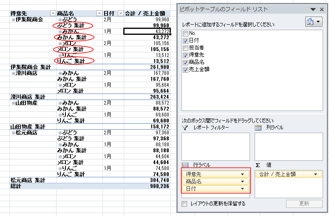
Task: Check the No. field checkbox
Action: click(185, 34)
